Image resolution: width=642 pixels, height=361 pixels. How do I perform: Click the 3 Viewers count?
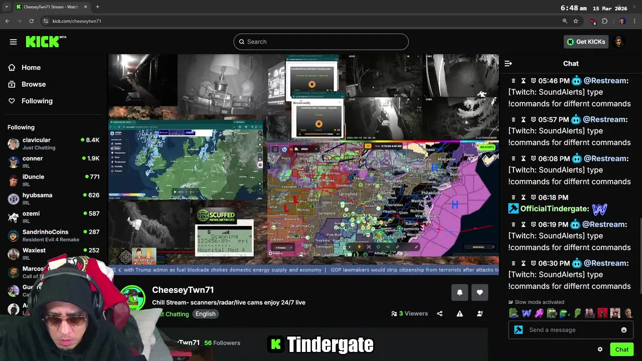pyautogui.click(x=409, y=314)
